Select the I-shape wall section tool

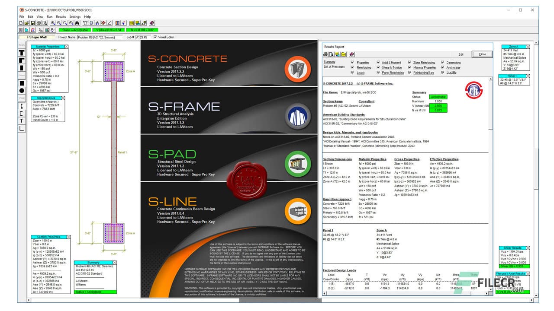[x=22, y=106]
